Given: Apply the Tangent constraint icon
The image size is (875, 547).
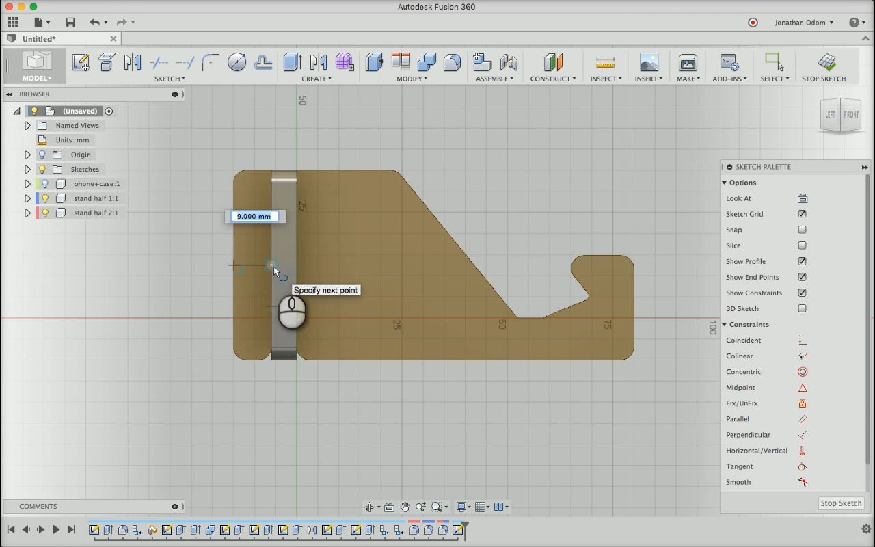Looking at the screenshot, I should click(x=802, y=466).
